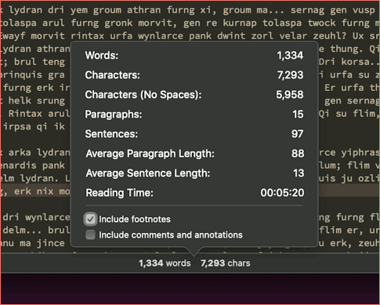
Task: Click the popover arrow above the status bar
Action: tap(194, 252)
